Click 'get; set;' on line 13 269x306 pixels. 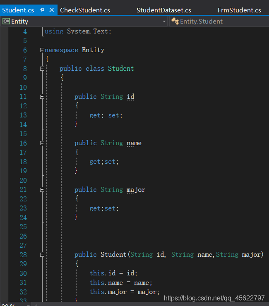point(106,115)
